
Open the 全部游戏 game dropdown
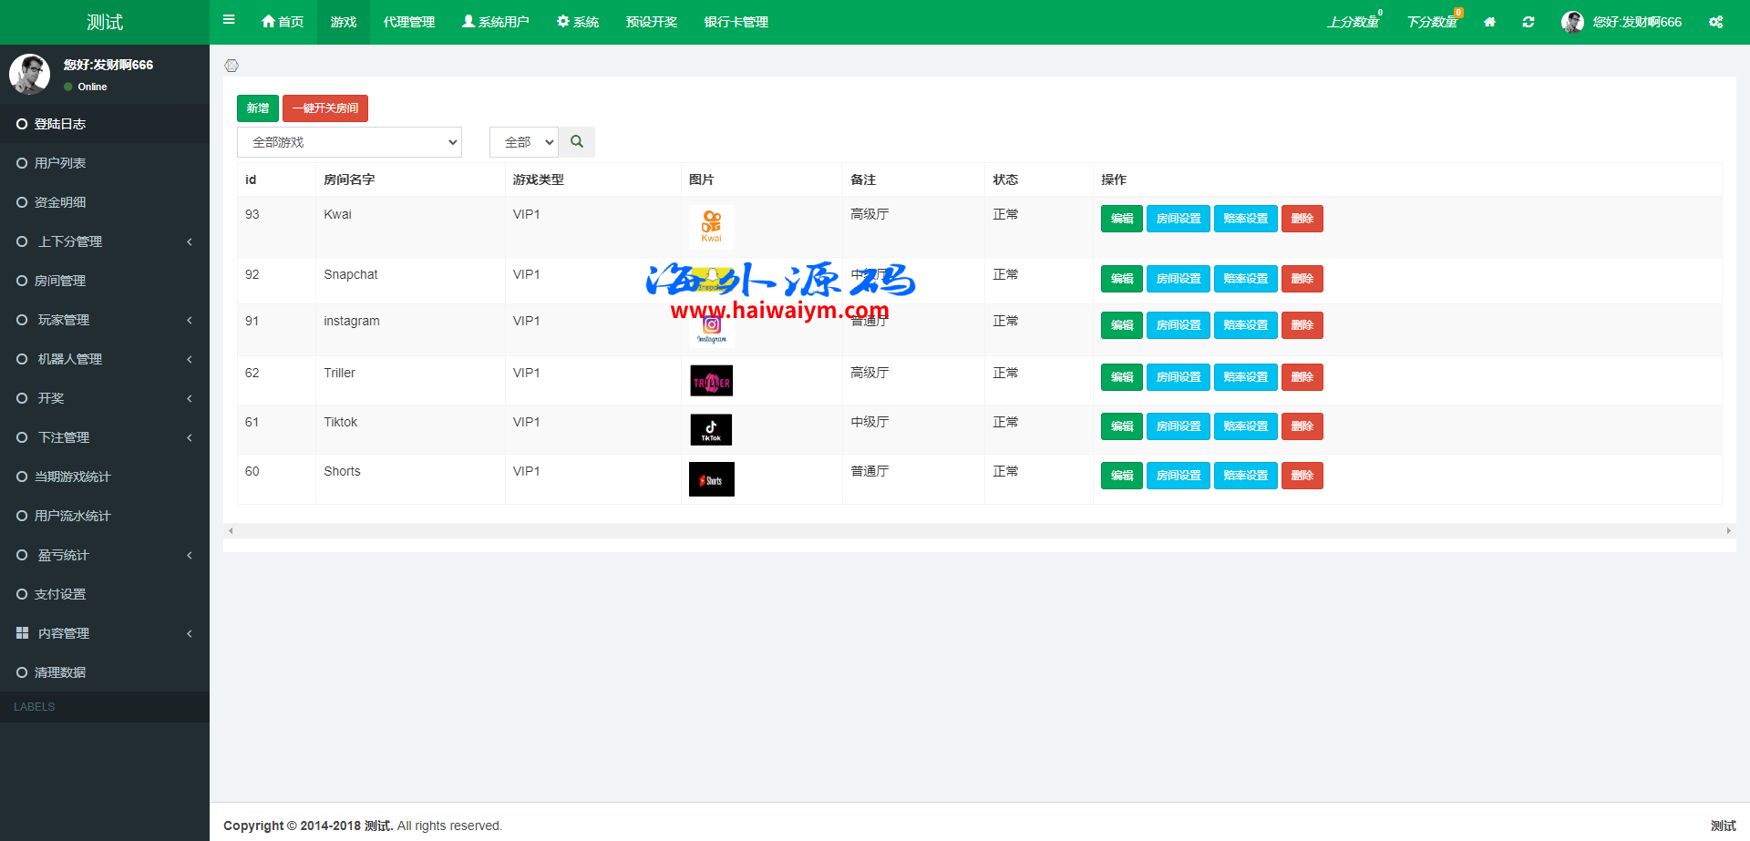(349, 142)
